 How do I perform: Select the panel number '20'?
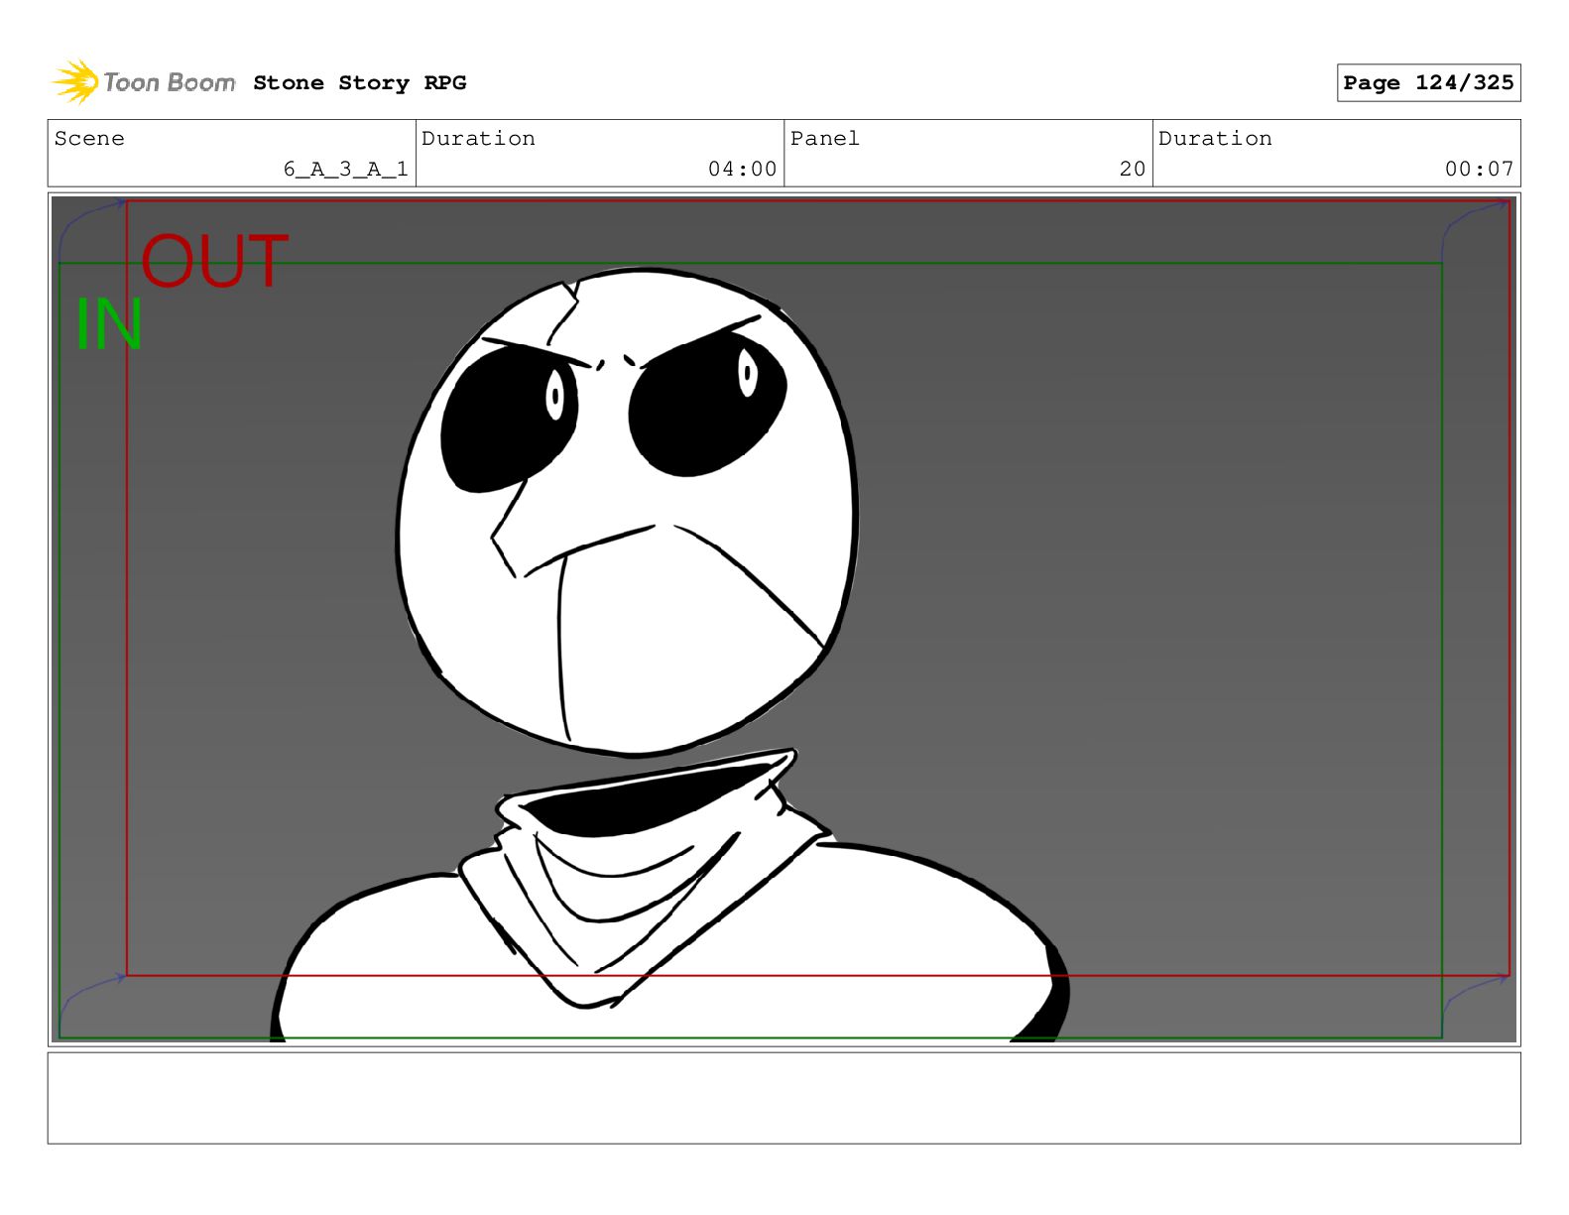[1133, 170]
